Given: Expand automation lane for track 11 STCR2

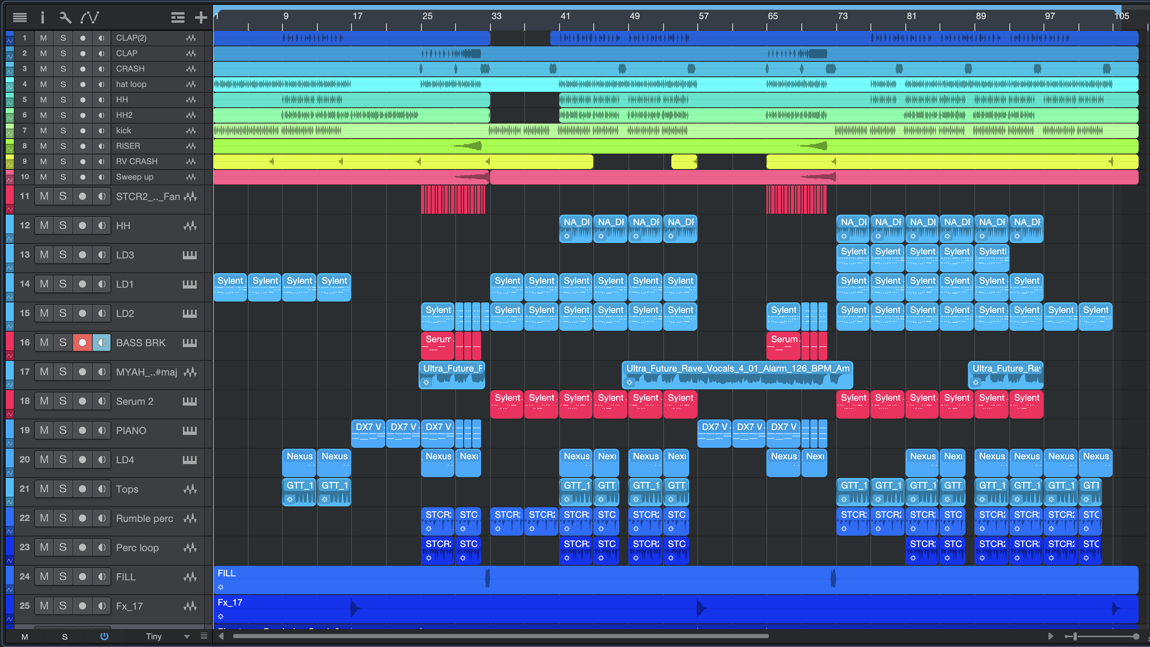Looking at the screenshot, I should click(9, 209).
